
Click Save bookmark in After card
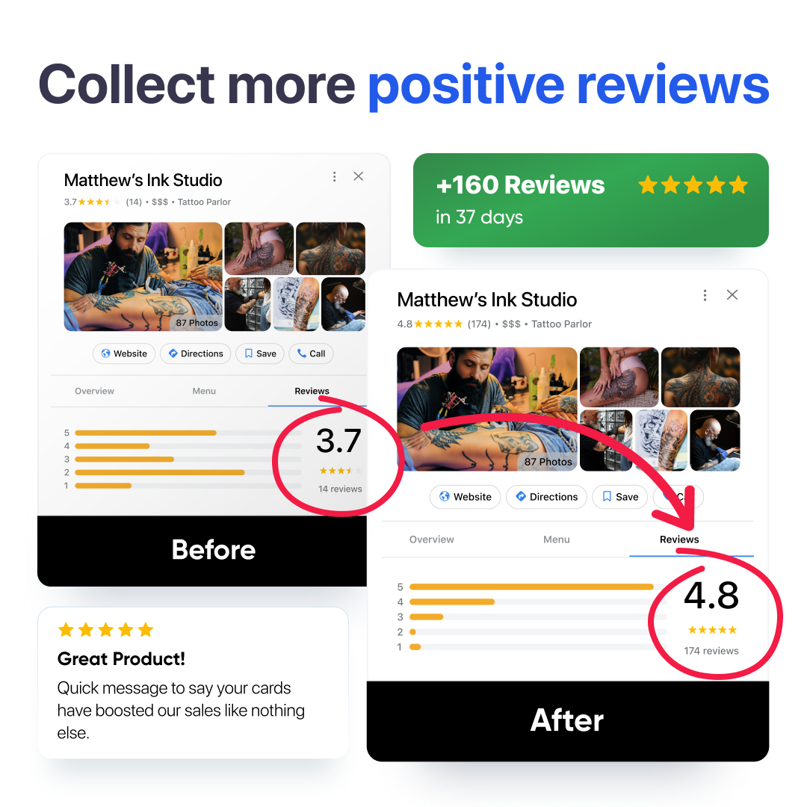[x=620, y=497]
